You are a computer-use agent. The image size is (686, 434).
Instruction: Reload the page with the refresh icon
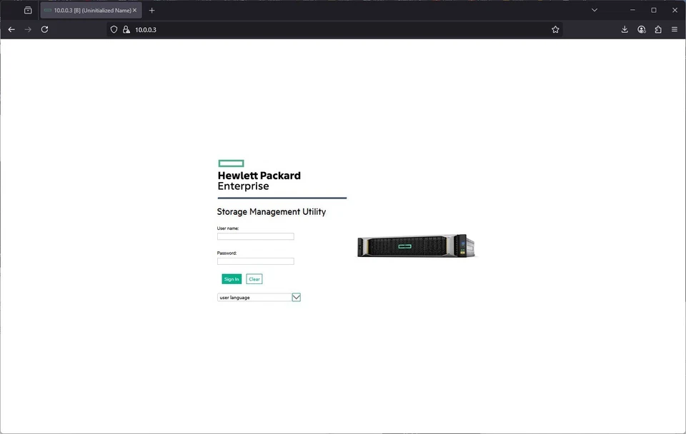(44, 29)
